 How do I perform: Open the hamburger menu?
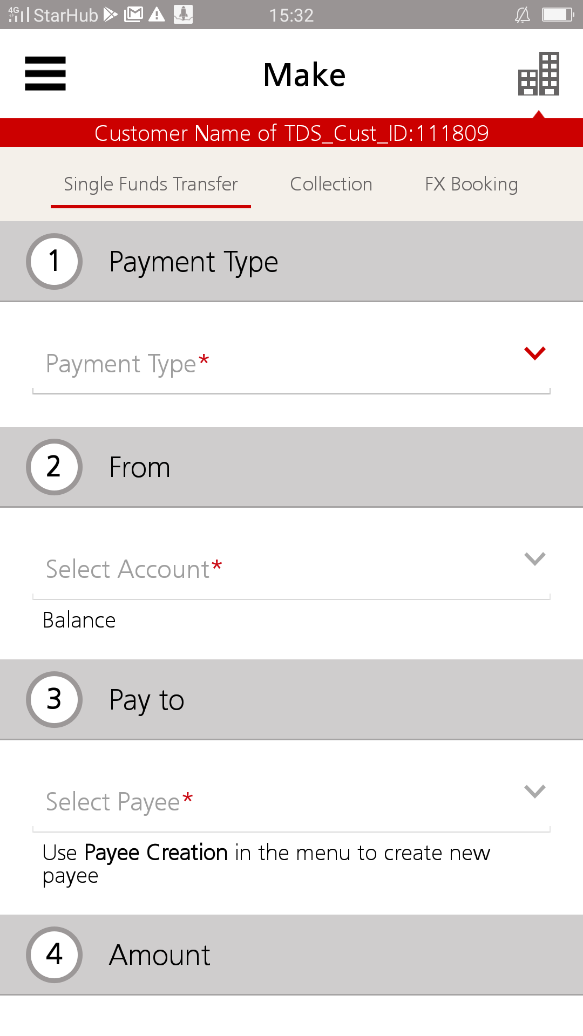pos(45,73)
